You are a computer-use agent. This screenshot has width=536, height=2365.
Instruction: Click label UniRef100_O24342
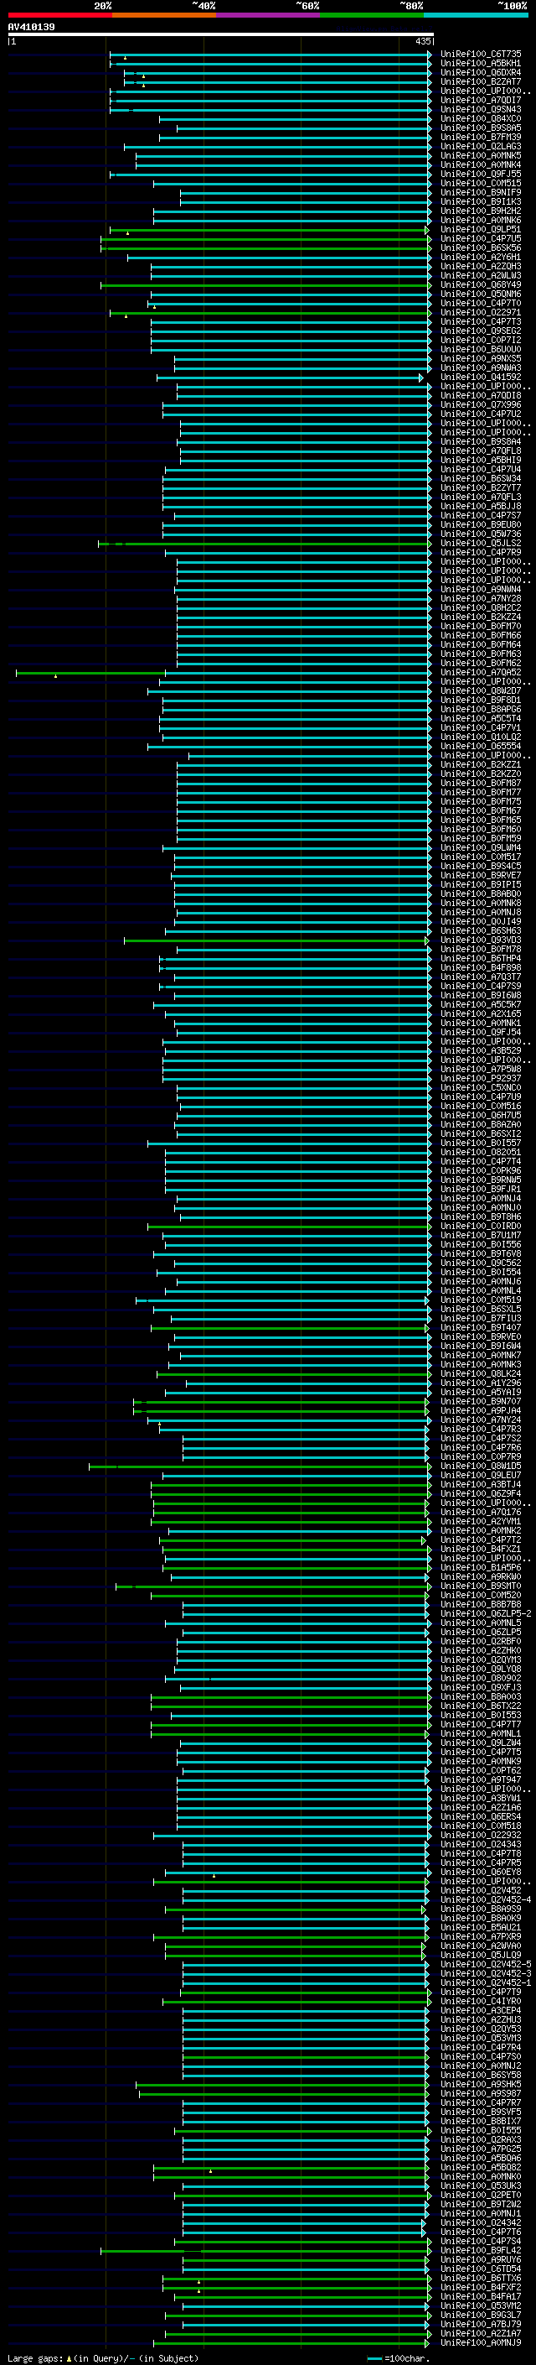click(x=481, y=2222)
